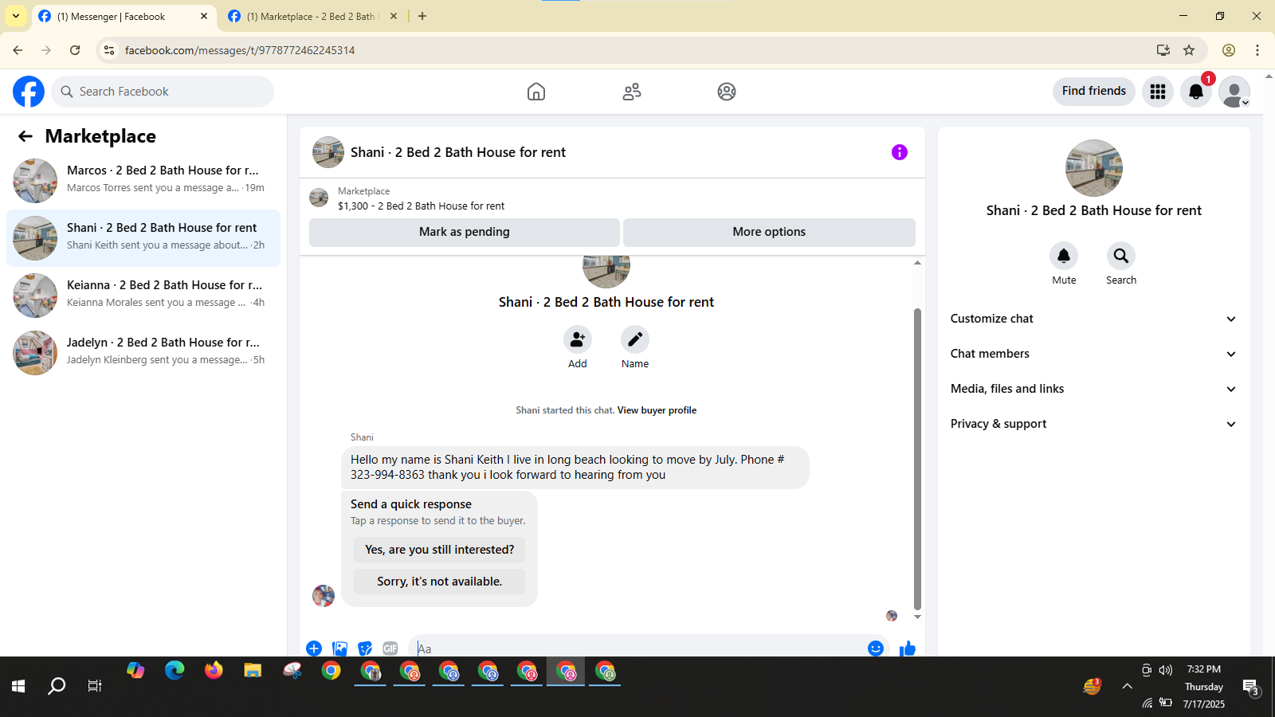This screenshot has width=1275, height=717.
Task: Focus the message input box
Action: pyautogui.click(x=637, y=648)
